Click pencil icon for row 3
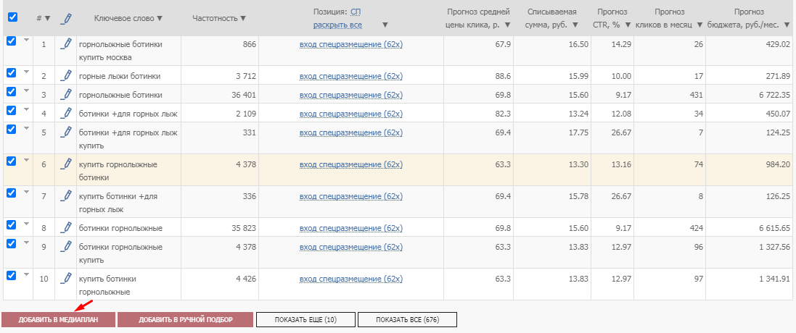The image size is (796, 333). (66, 94)
